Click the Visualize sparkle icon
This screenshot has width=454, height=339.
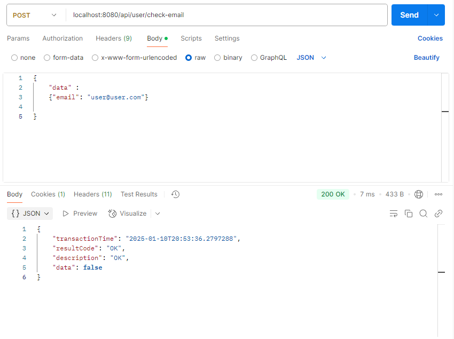point(112,214)
